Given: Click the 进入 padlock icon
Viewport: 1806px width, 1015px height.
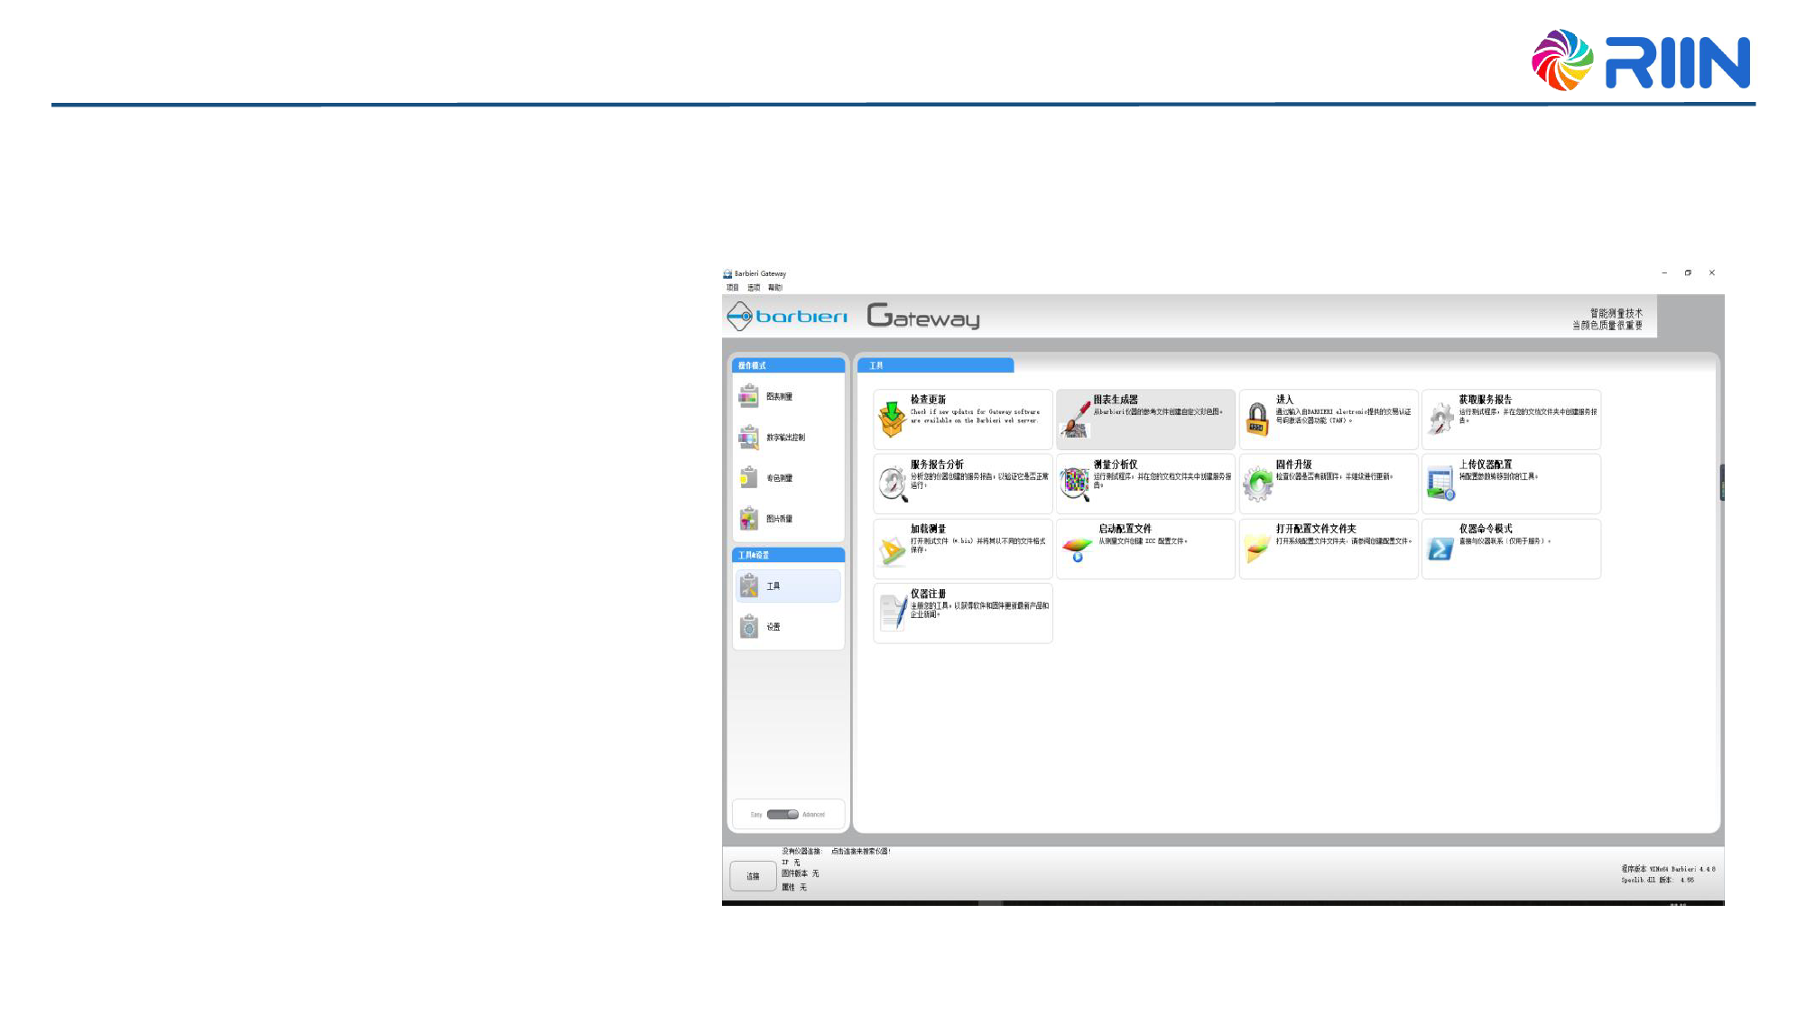Looking at the screenshot, I should 1257,420.
